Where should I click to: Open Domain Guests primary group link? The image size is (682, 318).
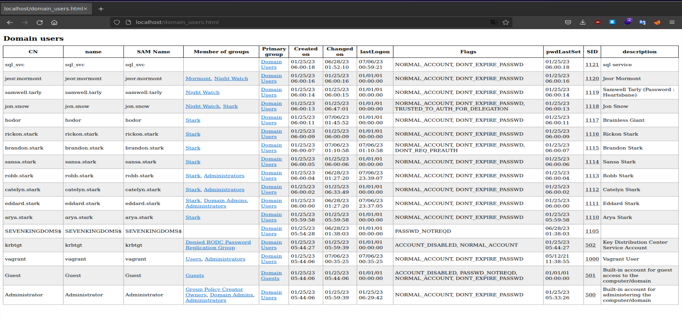271,276
